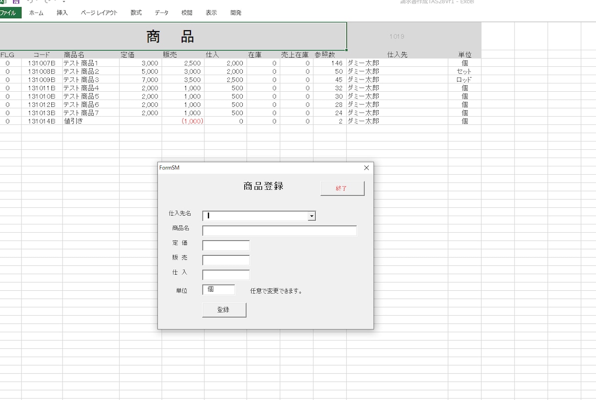Screen dimensions: 596x400
Task: Switch to the 数式 tab
Action: point(136,13)
